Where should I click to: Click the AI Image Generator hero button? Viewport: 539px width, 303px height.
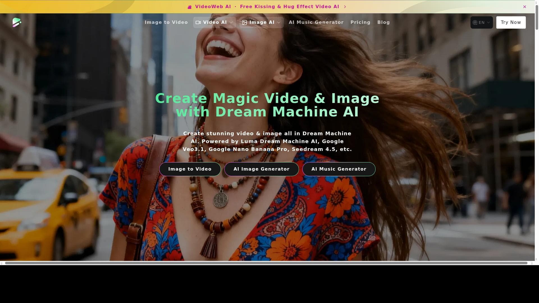point(261,169)
